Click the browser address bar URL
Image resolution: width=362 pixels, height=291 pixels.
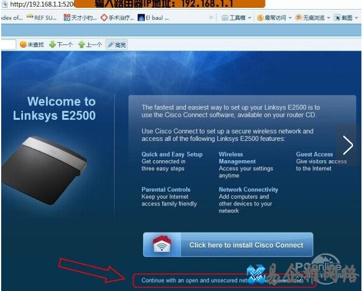point(42,4)
